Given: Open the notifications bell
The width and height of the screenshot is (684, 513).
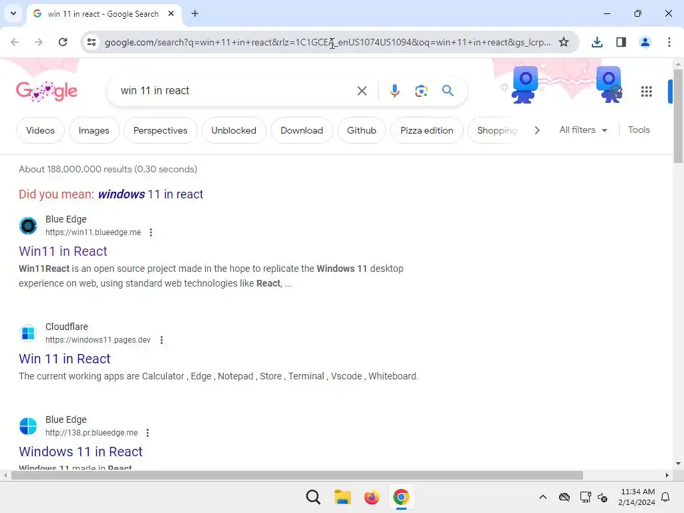Looking at the screenshot, I should click(666, 497).
